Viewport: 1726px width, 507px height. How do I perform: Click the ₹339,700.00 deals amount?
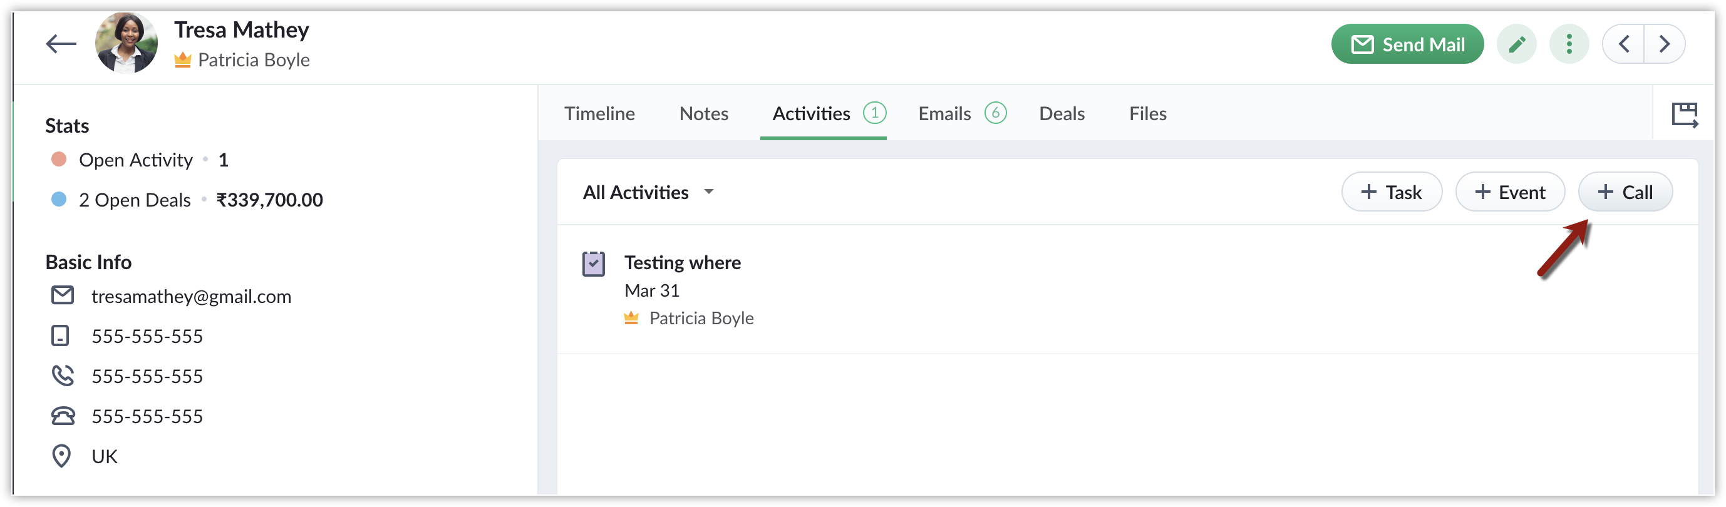269,200
